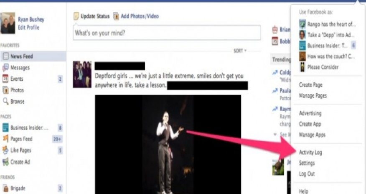Click the Edit Profile link
The height and width of the screenshot is (194, 366).
[28, 27]
